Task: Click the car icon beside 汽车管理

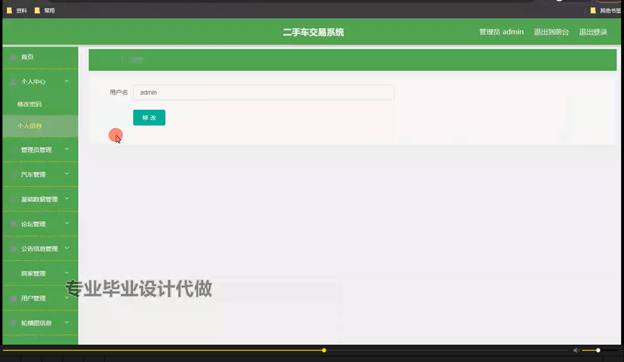Action: (x=13, y=174)
